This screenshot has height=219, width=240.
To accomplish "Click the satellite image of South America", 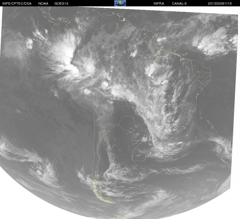I will pos(119,113).
